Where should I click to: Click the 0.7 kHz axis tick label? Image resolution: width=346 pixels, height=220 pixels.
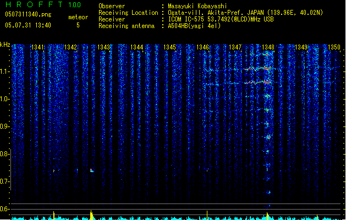click(5, 182)
